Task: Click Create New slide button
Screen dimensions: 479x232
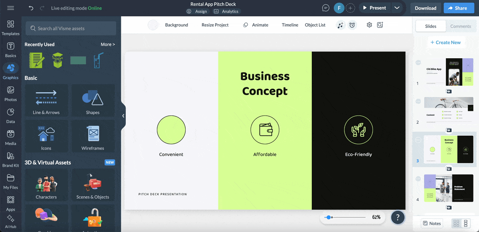Action: point(445,42)
